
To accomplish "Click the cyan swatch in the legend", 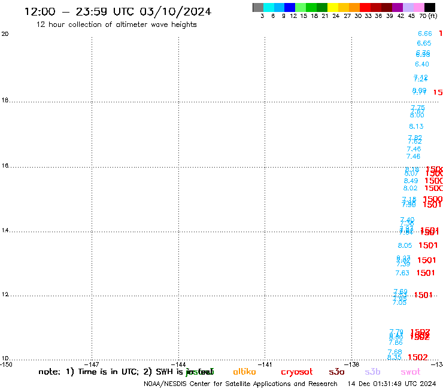I will click(268, 7).
